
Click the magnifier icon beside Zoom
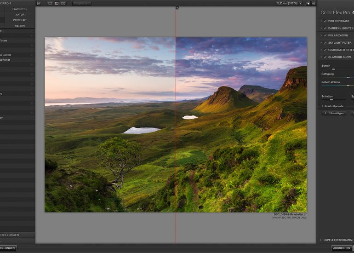278,3
